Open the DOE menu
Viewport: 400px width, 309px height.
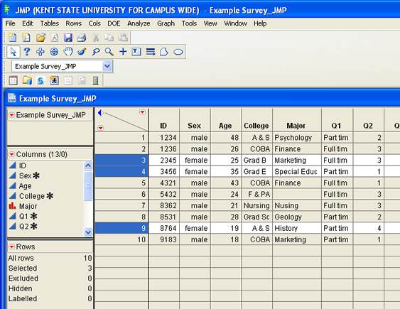coord(114,23)
